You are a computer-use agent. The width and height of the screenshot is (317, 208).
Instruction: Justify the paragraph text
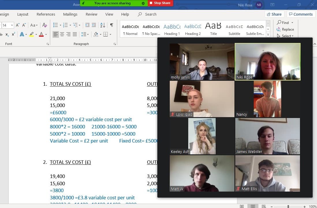tap(75, 34)
